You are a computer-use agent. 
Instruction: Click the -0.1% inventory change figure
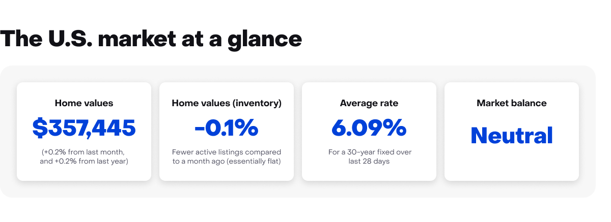(227, 128)
